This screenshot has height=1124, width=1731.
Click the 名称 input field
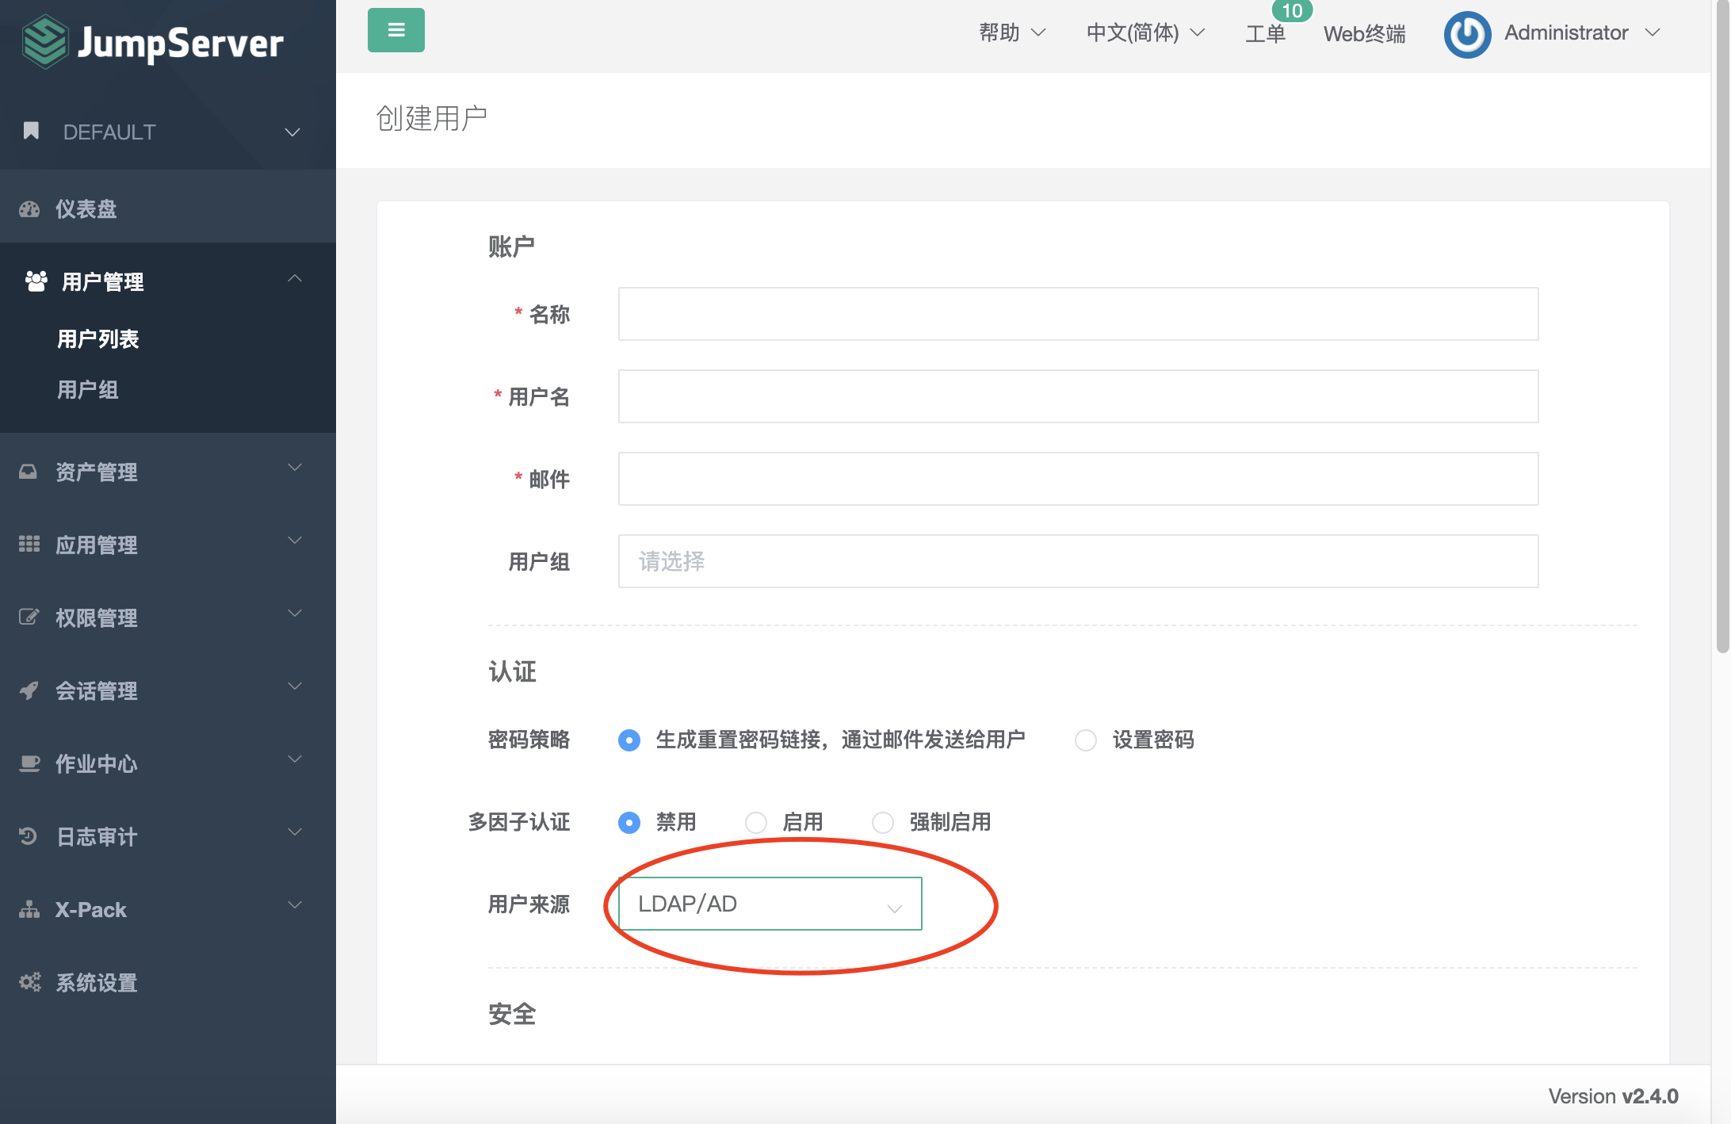1079,314
